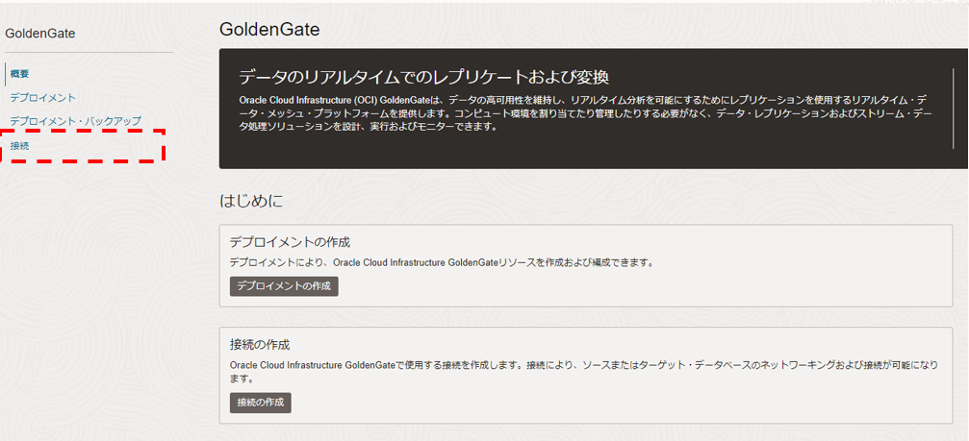
Task: Go to デプロイメント in the sidebar
Action: pos(42,97)
